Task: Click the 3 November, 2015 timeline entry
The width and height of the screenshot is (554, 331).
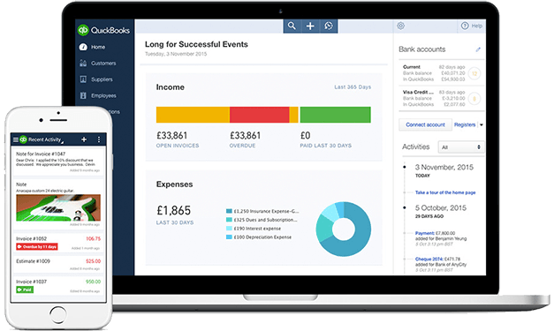Action: 444,167
